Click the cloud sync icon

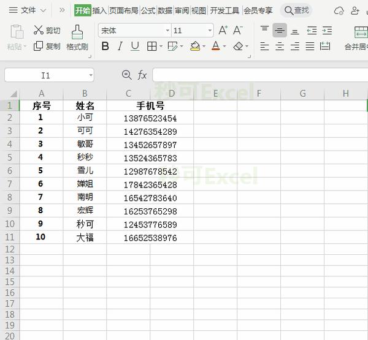(339, 10)
